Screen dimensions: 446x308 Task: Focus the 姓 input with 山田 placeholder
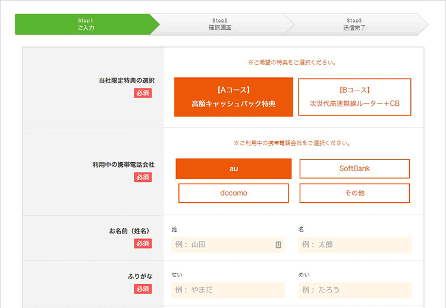click(x=223, y=244)
